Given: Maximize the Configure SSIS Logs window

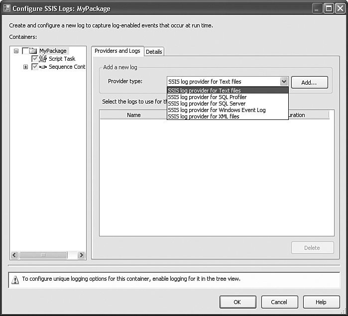Looking at the screenshot, I should click(x=329, y=8).
